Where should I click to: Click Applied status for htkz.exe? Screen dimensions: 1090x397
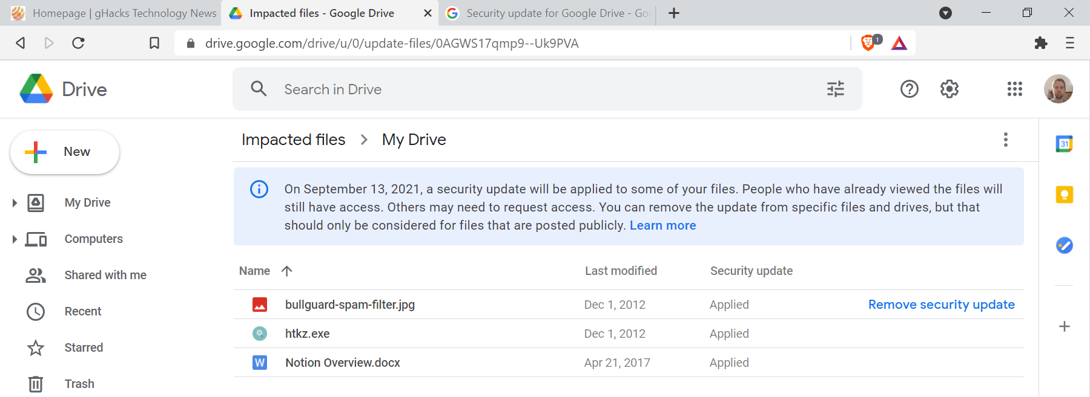click(x=729, y=334)
